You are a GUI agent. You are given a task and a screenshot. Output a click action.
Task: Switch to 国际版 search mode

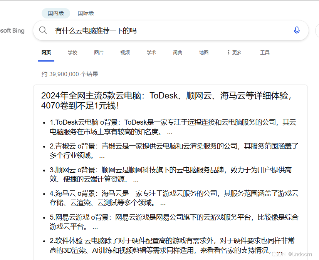click(x=86, y=13)
